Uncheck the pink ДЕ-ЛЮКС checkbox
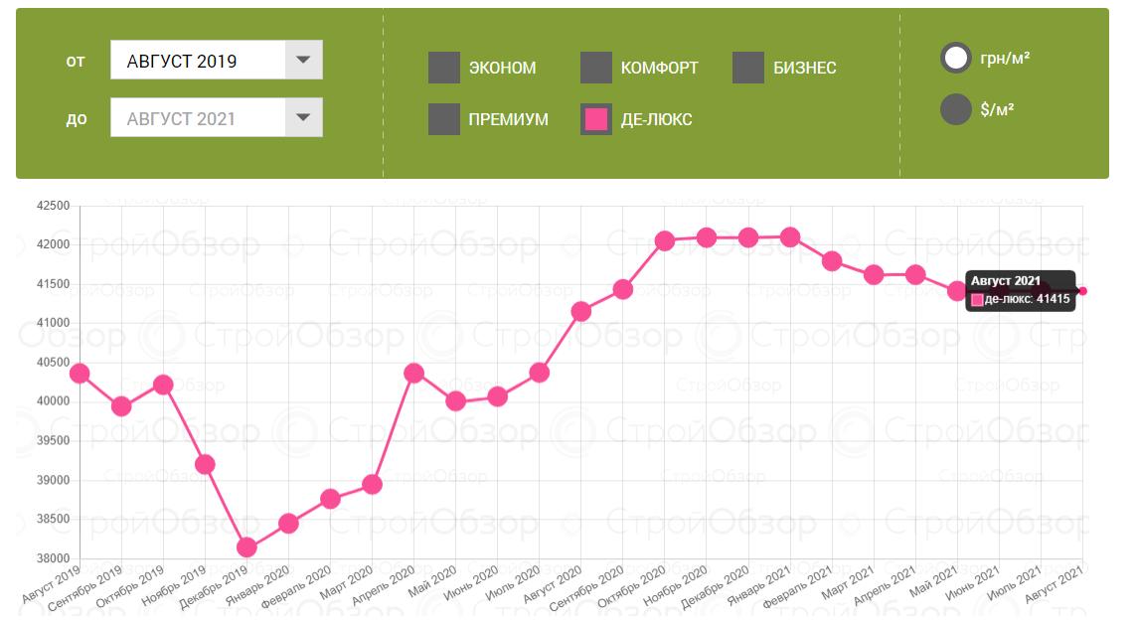1136x623 pixels. click(596, 119)
